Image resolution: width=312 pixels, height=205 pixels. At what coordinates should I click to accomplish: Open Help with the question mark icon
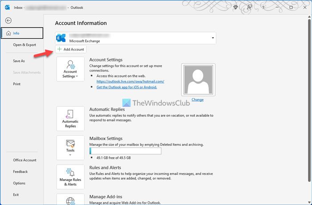coord(263,8)
